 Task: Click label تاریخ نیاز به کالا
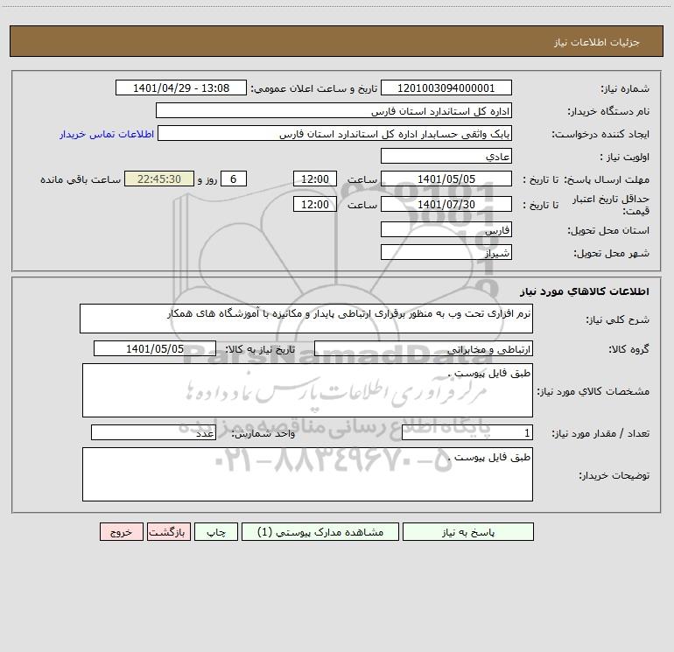[x=261, y=349]
